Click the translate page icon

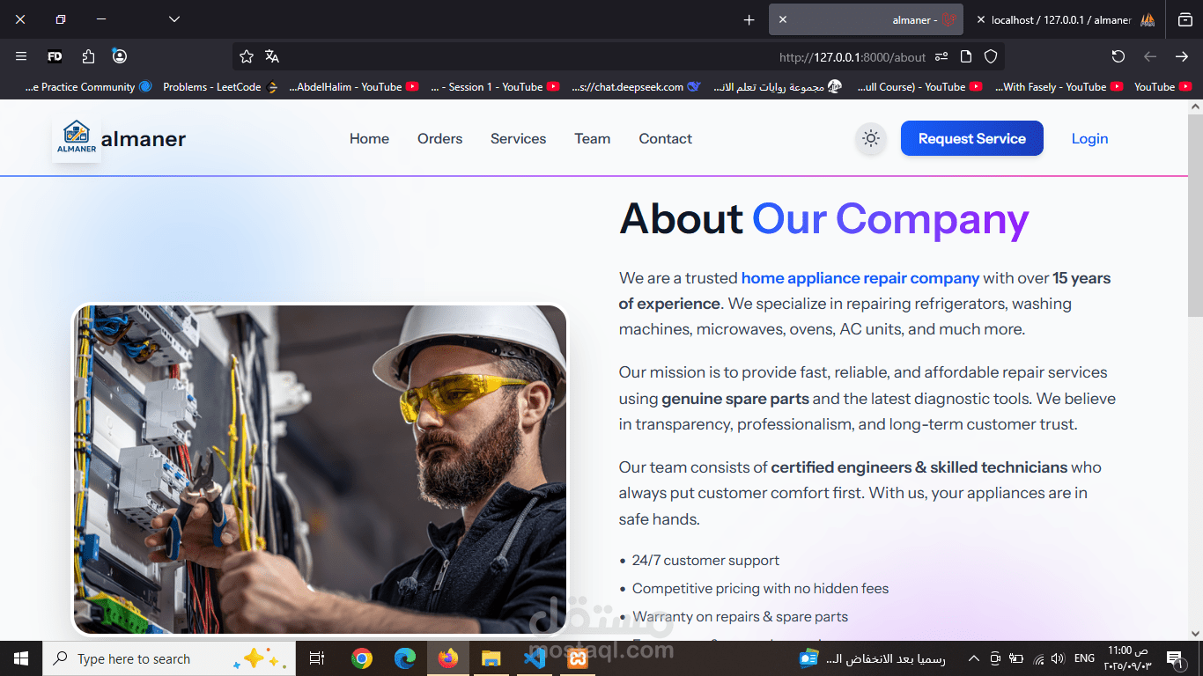tap(272, 56)
